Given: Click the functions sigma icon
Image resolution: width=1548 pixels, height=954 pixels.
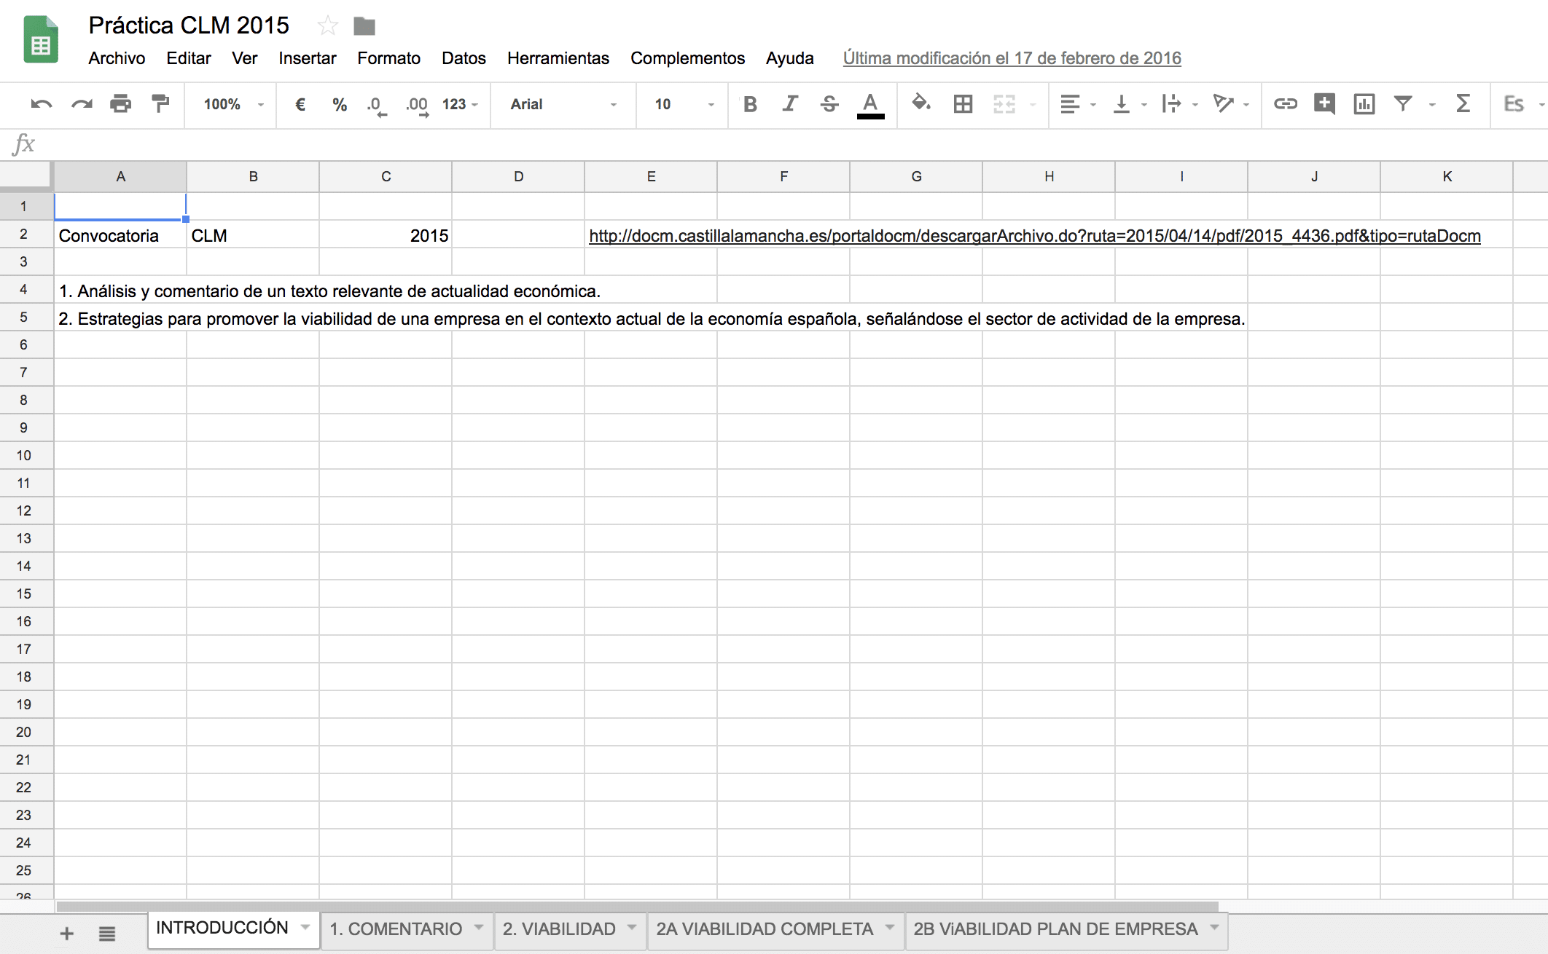Looking at the screenshot, I should point(1463,104).
